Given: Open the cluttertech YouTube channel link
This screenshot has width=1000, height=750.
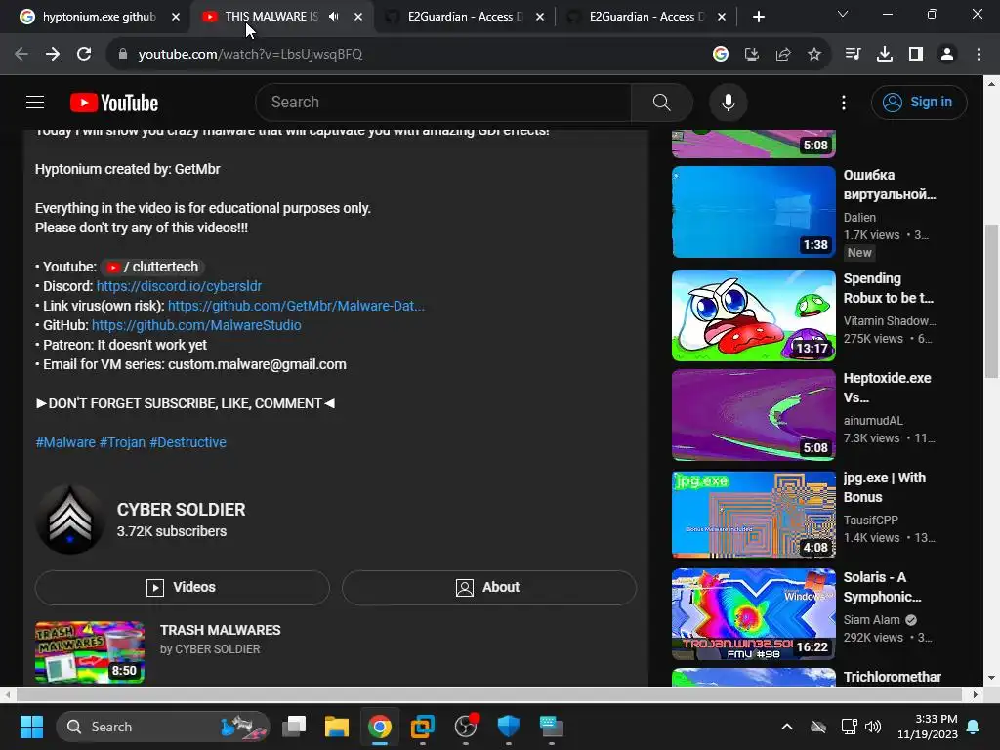Looking at the screenshot, I should (152, 267).
